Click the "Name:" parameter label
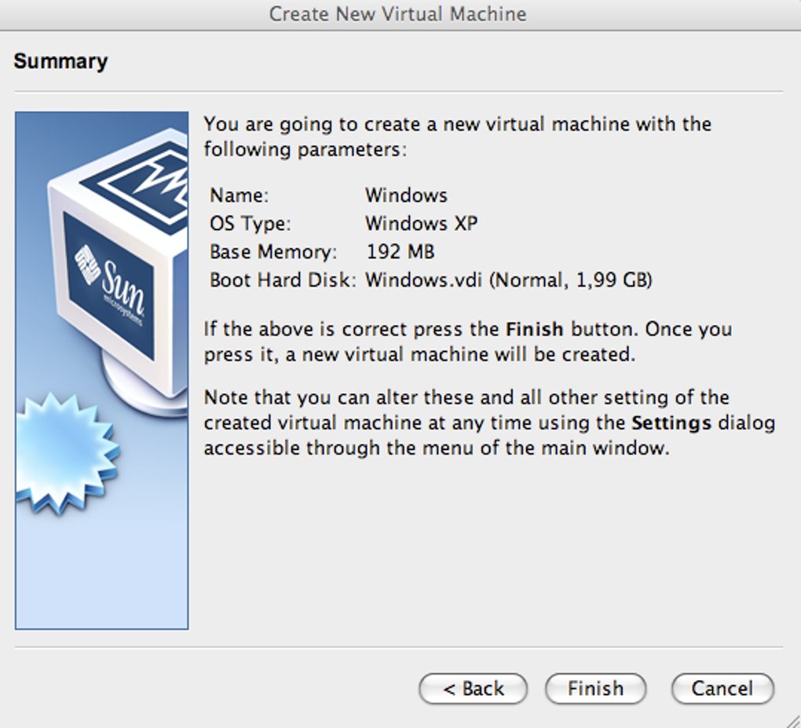801x728 pixels. [x=239, y=196]
